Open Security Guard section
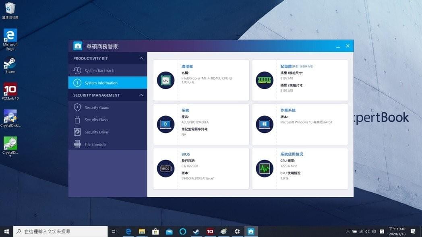422x237 pixels. click(108, 107)
